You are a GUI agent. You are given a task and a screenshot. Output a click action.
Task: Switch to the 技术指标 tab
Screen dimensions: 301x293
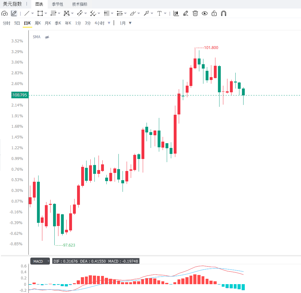click(x=80, y=4)
